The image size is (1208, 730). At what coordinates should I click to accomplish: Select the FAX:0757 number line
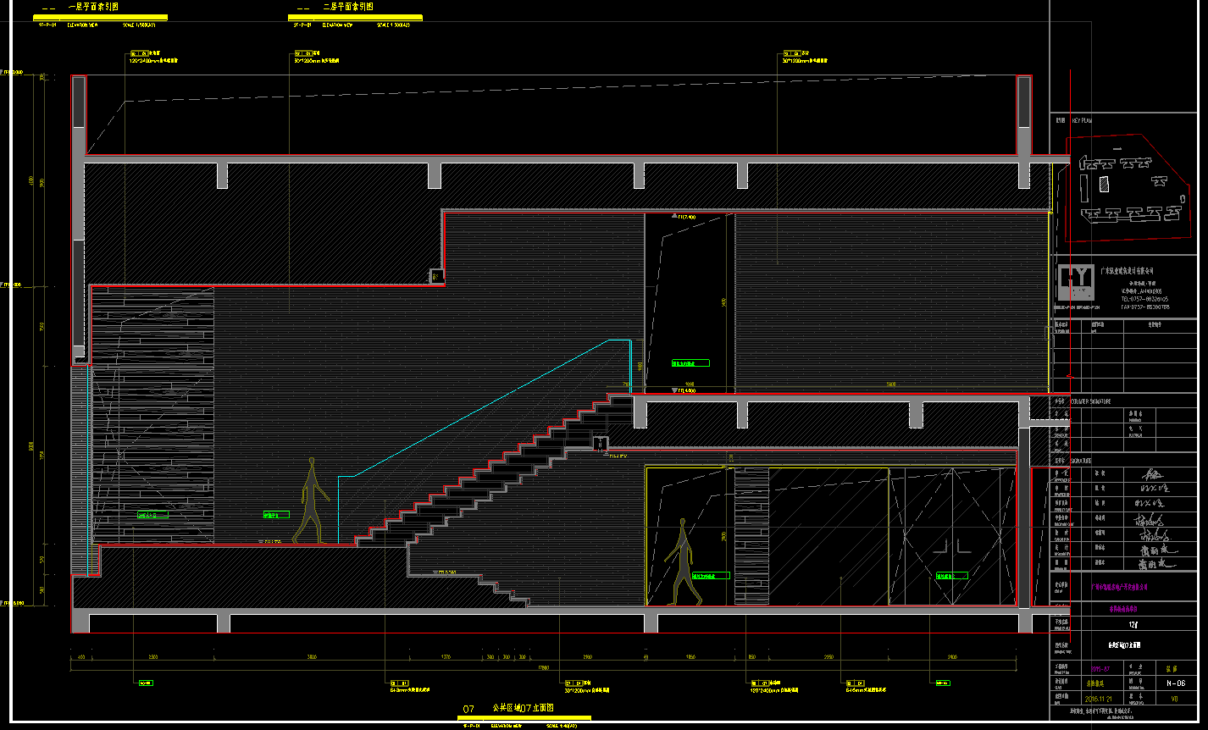[x=1144, y=307]
